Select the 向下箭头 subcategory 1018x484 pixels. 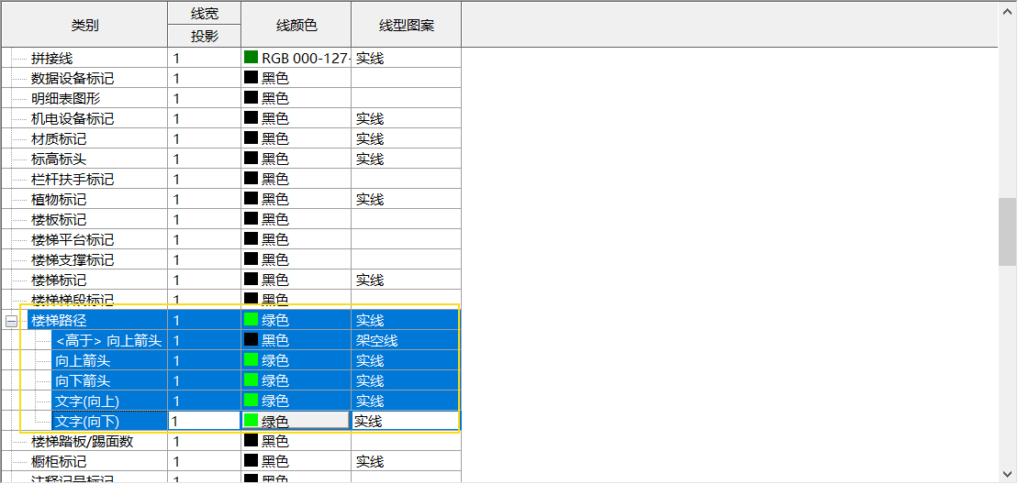[x=83, y=381]
